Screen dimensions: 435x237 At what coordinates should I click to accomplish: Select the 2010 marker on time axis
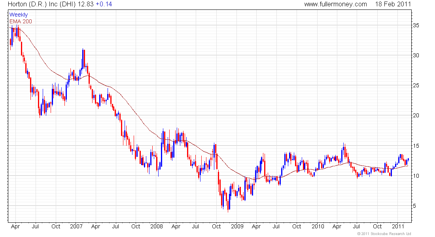click(x=318, y=227)
